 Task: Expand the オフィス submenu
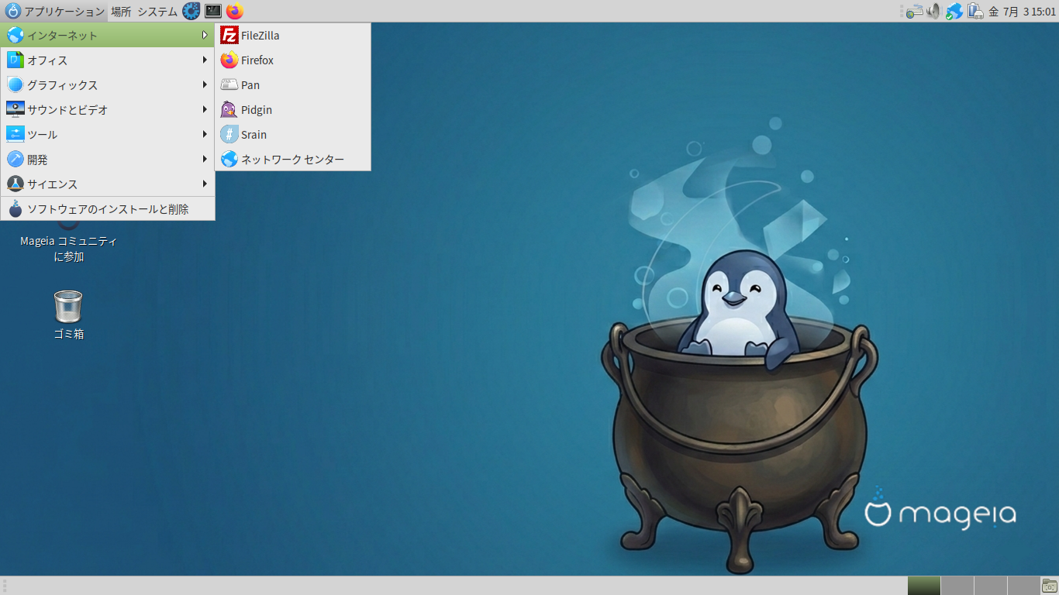point(108,60)
